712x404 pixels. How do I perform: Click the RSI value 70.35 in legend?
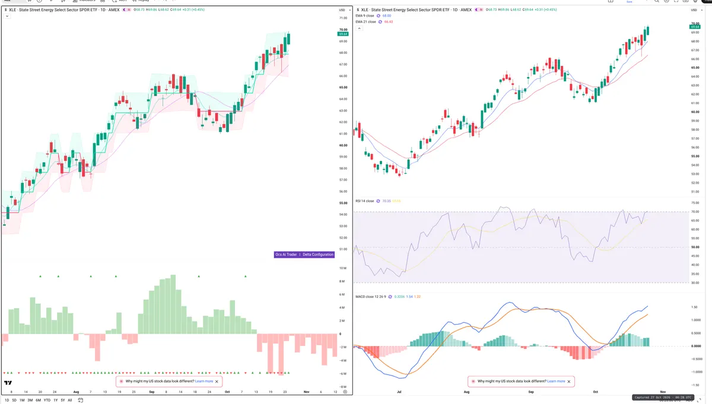pyautogui.click(x=387, y=201)
